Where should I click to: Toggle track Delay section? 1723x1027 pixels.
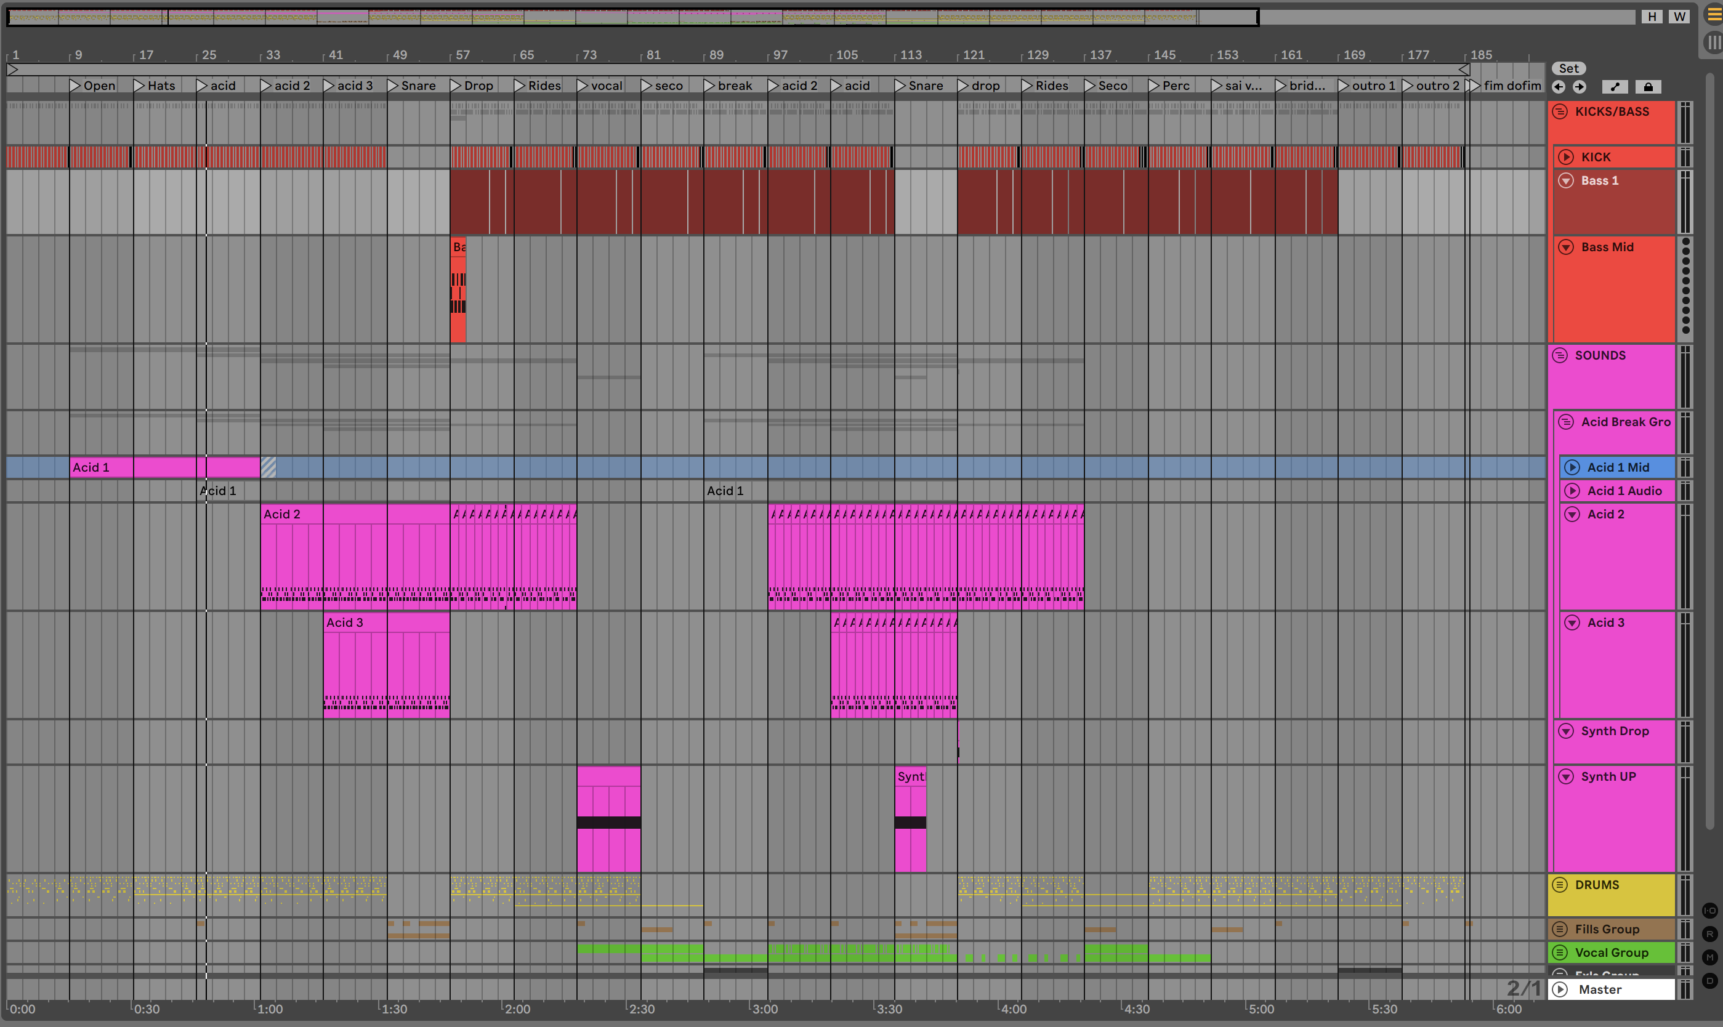click(1710, 981)
